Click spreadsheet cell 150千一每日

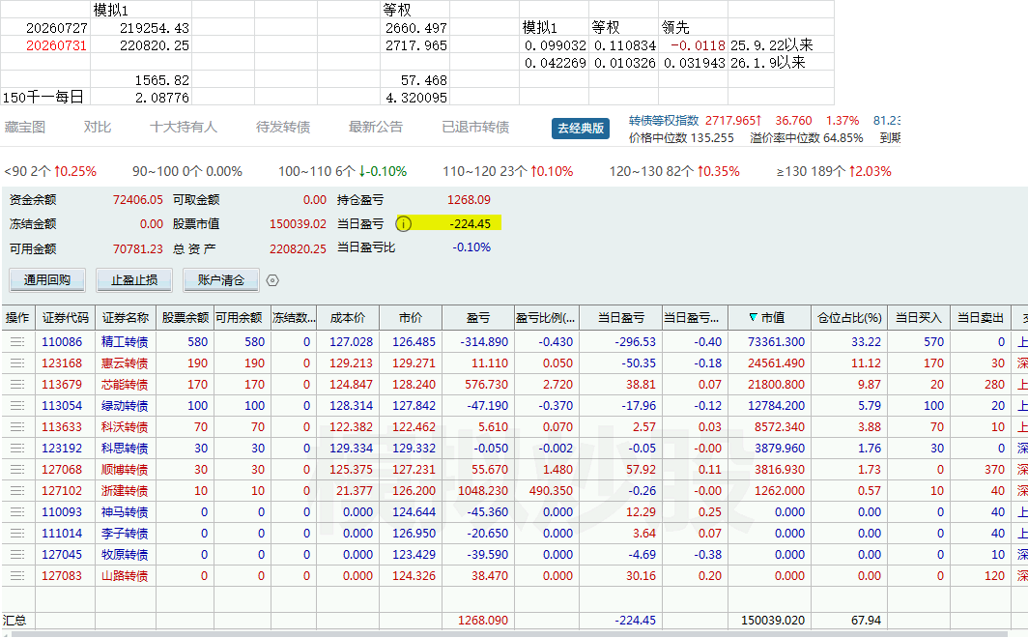click(x=43, y=97)
